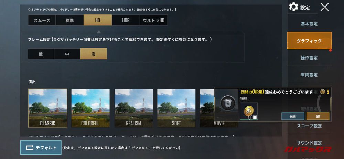Choose ウルトラHD graphics quality
344x159 pixels.
tap(153, 20)
